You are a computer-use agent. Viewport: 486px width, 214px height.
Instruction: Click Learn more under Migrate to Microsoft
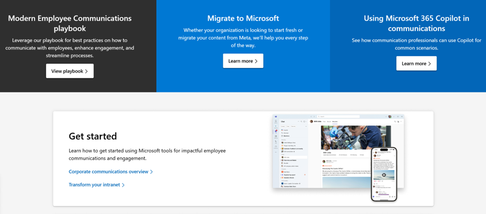243,61
